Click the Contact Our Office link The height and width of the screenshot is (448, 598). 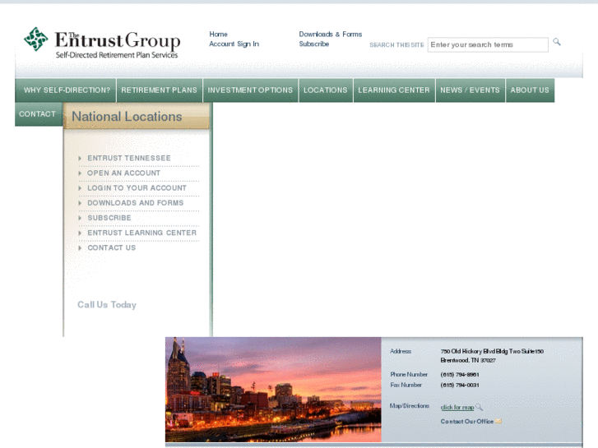pos(467,422)
